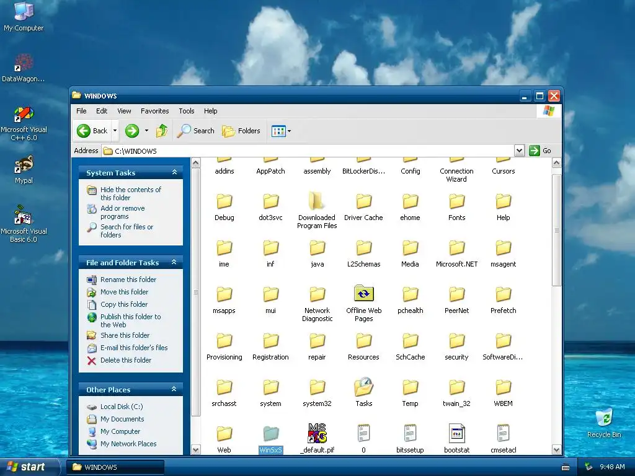Click Add or remove programs link
The width and height of the screenshot is (635, 476).
pyautogui.click(x=123, y=212)
